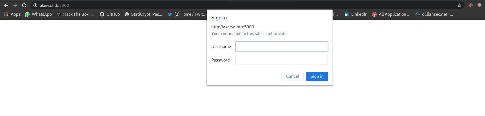Open the StatiCrypt bookmark
Image resolution: width=485 pixels, height=116 pixels.
tap(143, 14)
